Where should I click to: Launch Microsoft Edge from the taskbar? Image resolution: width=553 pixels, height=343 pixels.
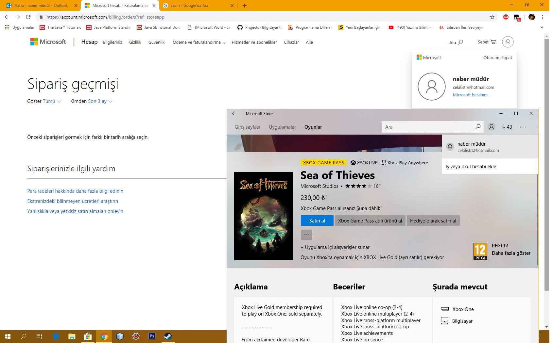click(56, 336)
